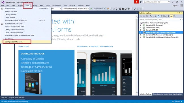The width and height of the screenshot is (184, 103).
Task: Open the Pending Changes Filter dropdown arrow
Action: [153, 16]
